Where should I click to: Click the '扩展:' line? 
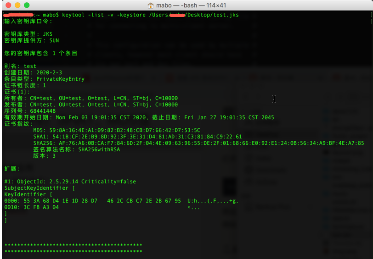(x=12, y=169)
